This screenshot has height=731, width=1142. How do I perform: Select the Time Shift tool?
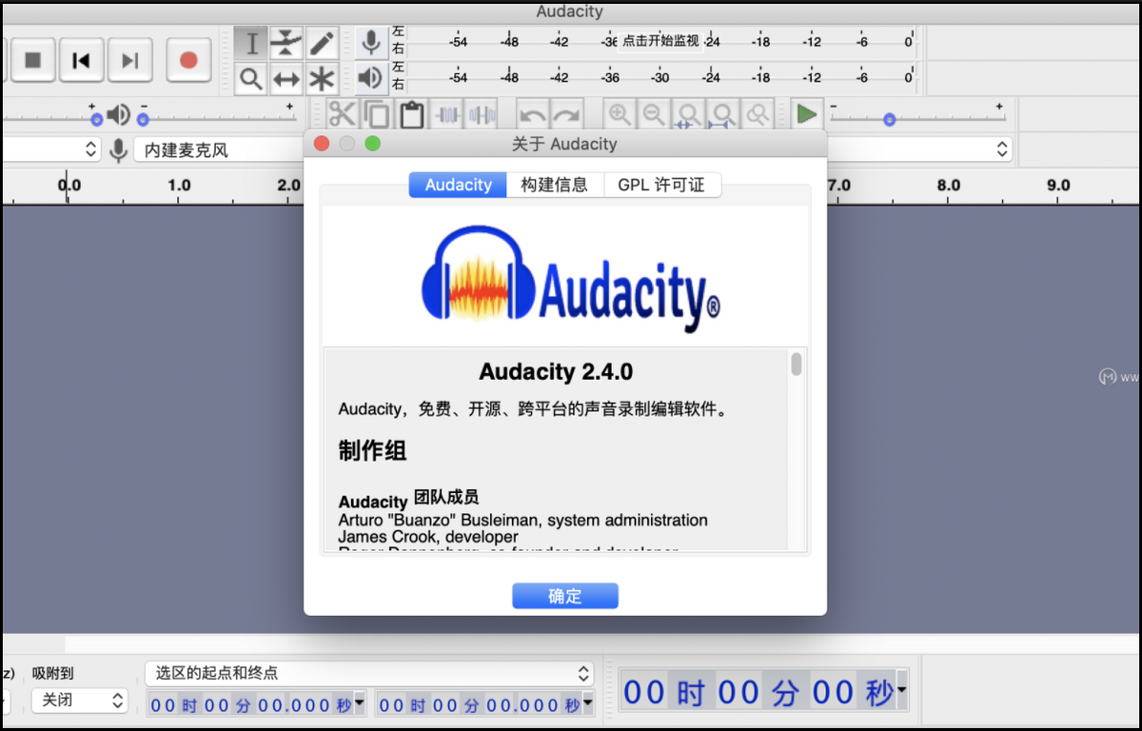pos(286,78)
